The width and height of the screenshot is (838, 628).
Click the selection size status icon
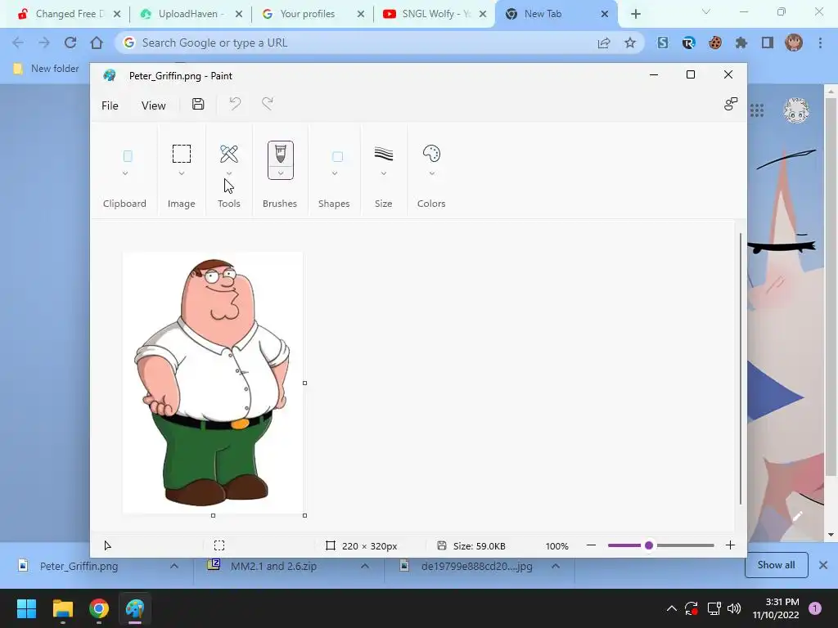[219, 545]
